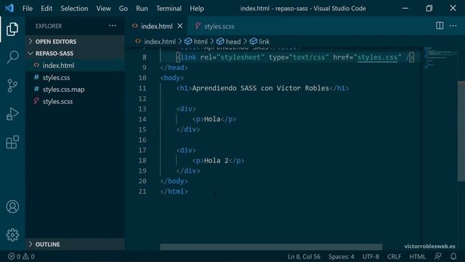Open editor more actions ellipsis
This screenshot has height=262, width=465.
(x=453, y=26)
